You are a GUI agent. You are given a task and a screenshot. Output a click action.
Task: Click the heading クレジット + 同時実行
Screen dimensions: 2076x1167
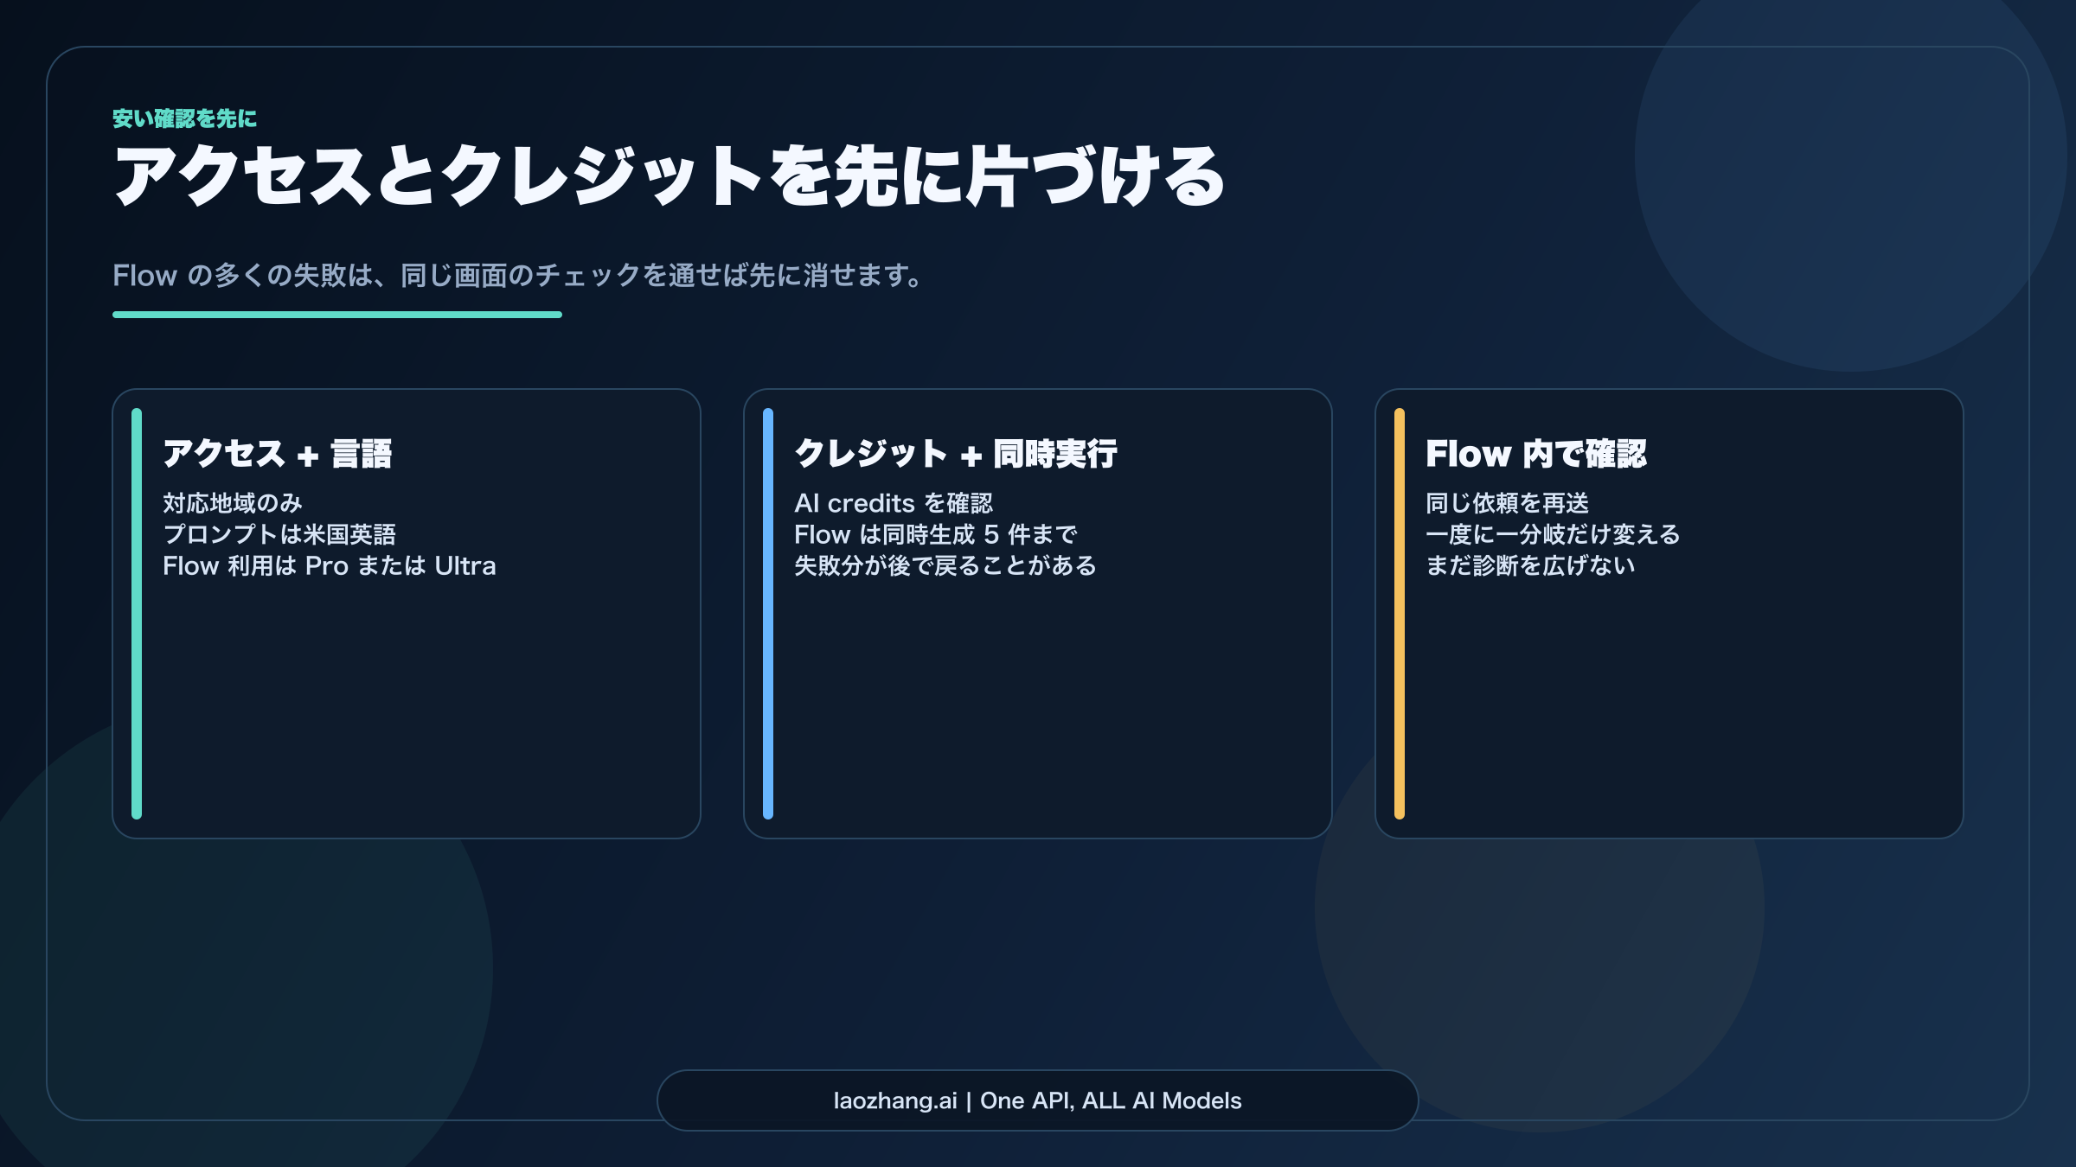coord(956,451)
